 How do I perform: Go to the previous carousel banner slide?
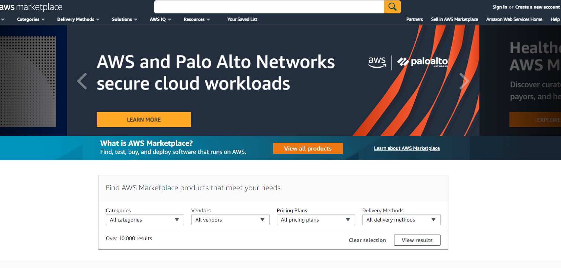click(82, 81)
